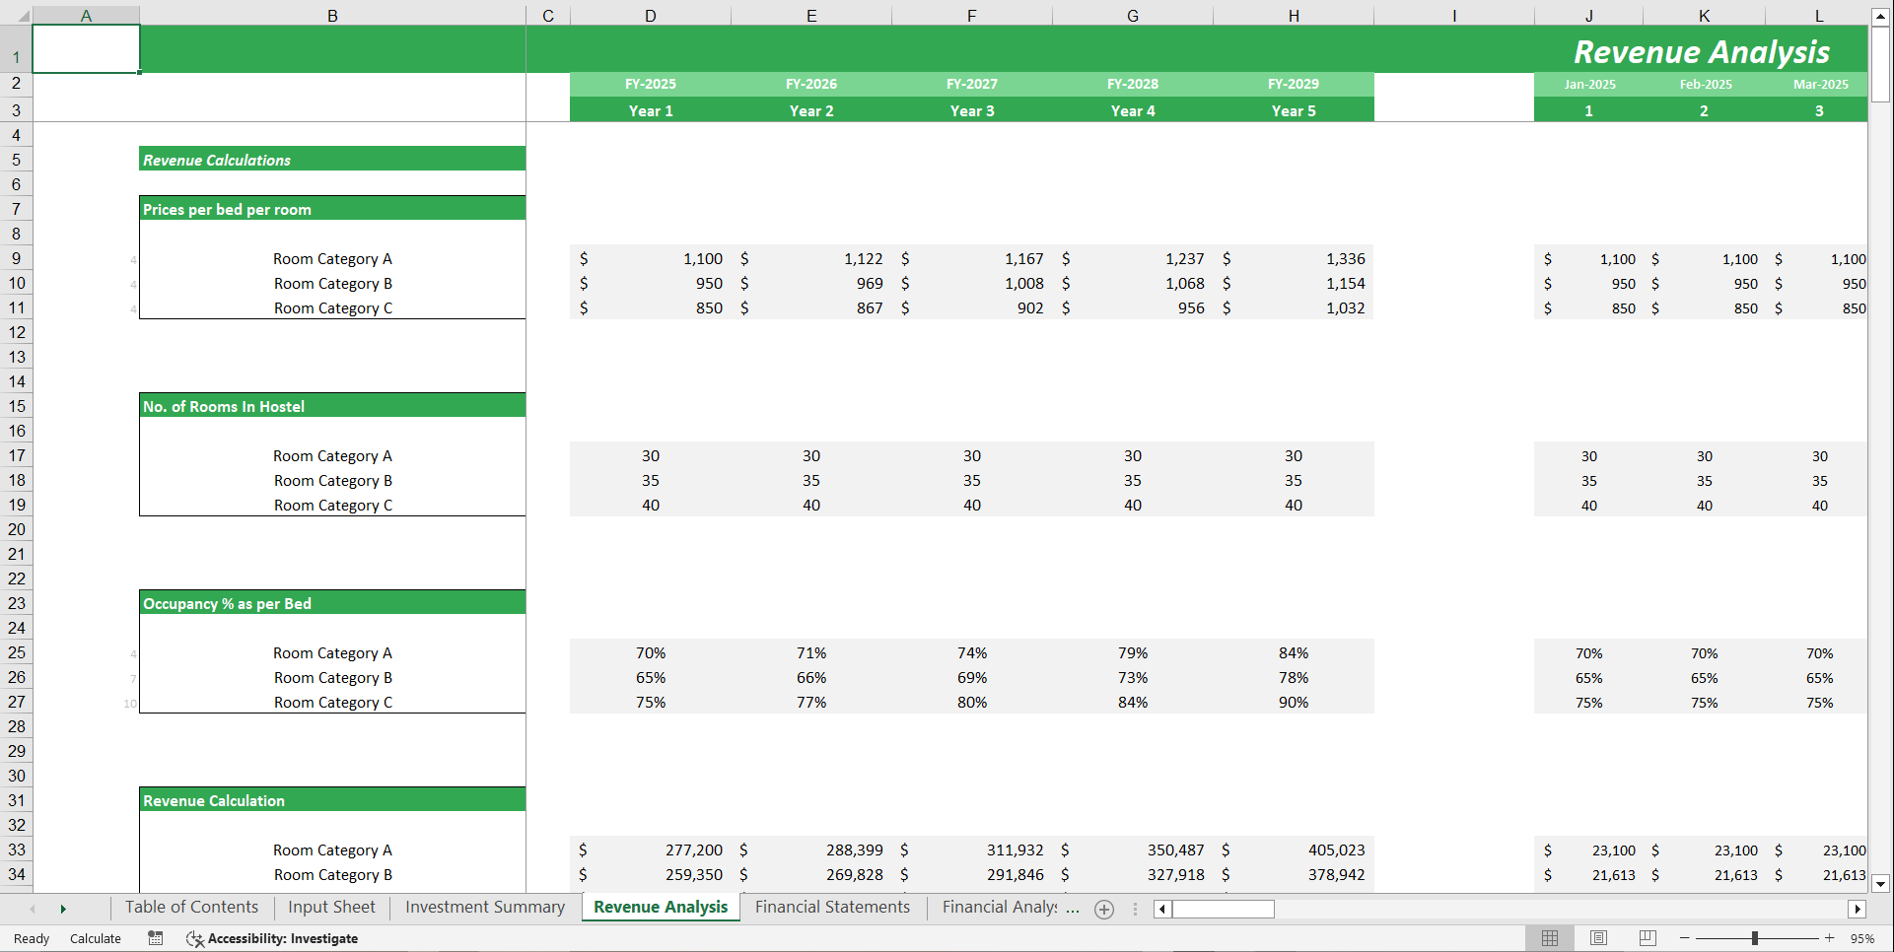
Task: Select row header 9
Action: point(17,258)
